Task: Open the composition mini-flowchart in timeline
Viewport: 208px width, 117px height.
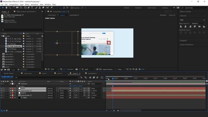Action: click(x=81, y=77)
